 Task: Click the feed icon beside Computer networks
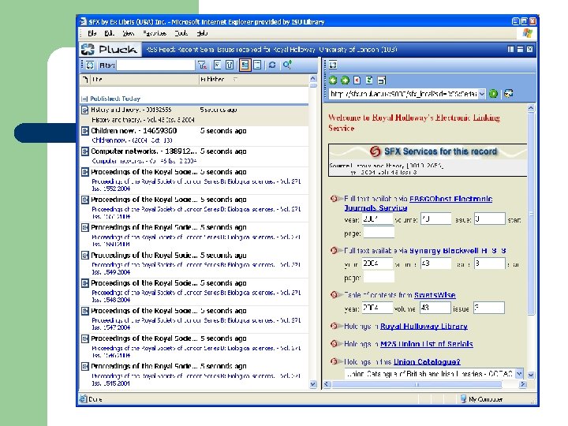85,151
